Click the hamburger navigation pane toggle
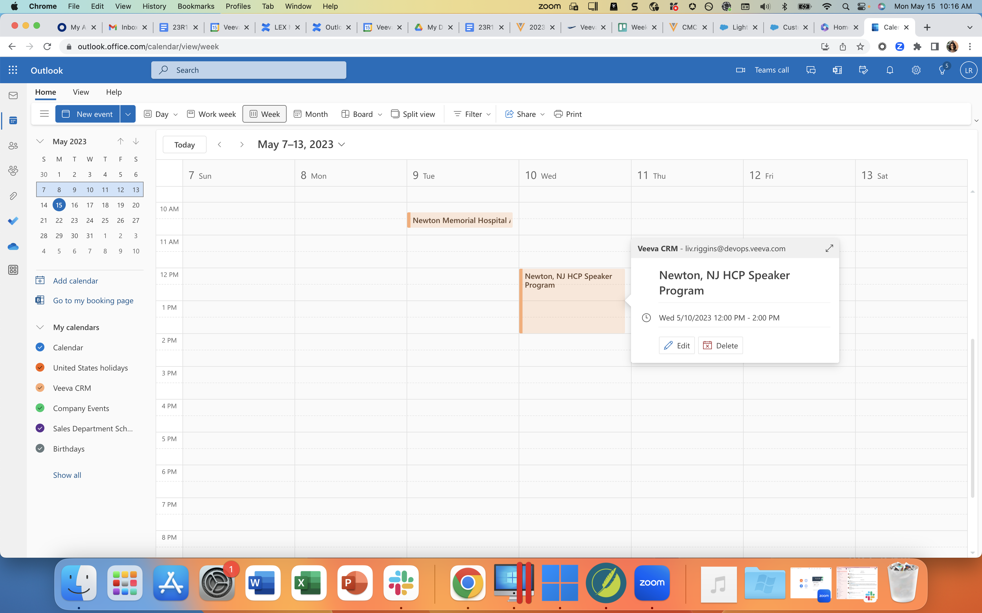Image resolution: width=982 pixels, height=613 pixels. (x=44, y=114)
